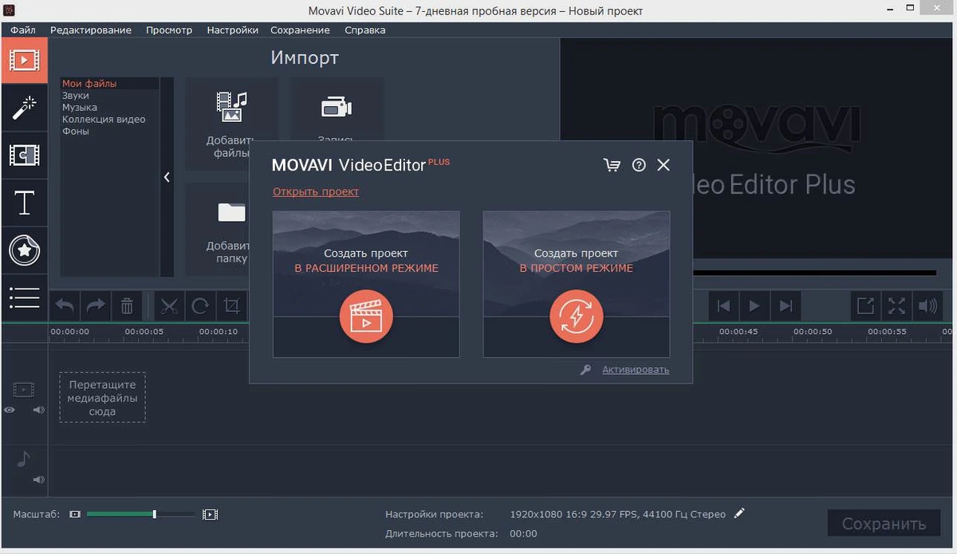Mute the music audio track

(37, 480)
